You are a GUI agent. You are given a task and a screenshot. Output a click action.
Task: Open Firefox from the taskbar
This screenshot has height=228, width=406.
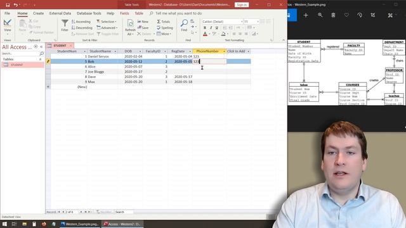pos(44,224)
